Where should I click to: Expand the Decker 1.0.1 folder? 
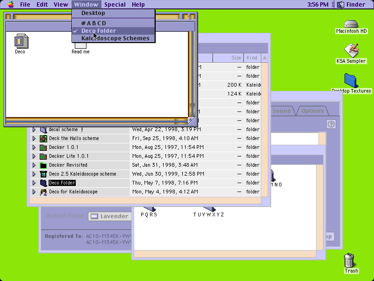(x=34, y=147)
